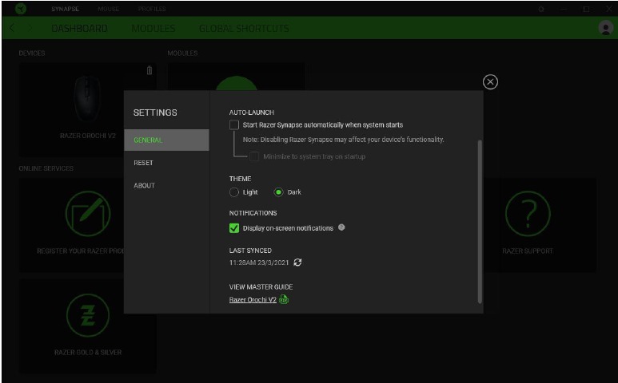This screenshot has height=383, width=618.
Task: Click the help icon next to notifications
Action: coord(341,227)
